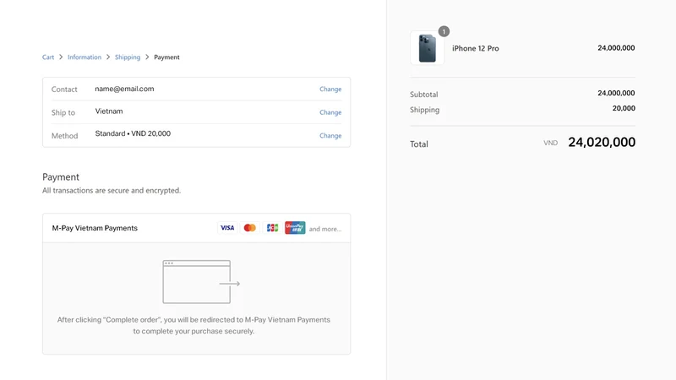Click the Total amount 24,020,000
This screenshot has width=676, height=380.
pos(602,142)
